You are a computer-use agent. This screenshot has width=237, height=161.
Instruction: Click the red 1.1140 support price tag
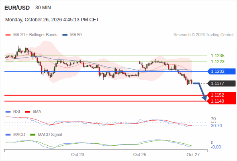click(x=222, y=101)
